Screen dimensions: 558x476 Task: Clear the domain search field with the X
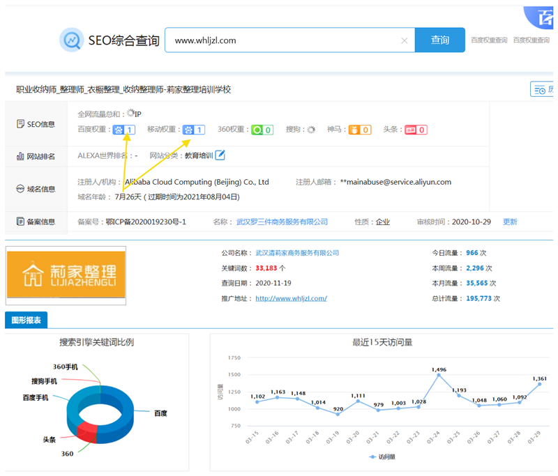405,40
